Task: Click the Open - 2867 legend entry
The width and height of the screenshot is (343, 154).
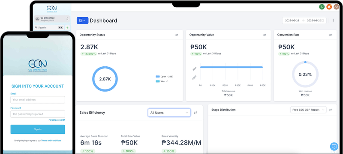Action: pos(164,77)
